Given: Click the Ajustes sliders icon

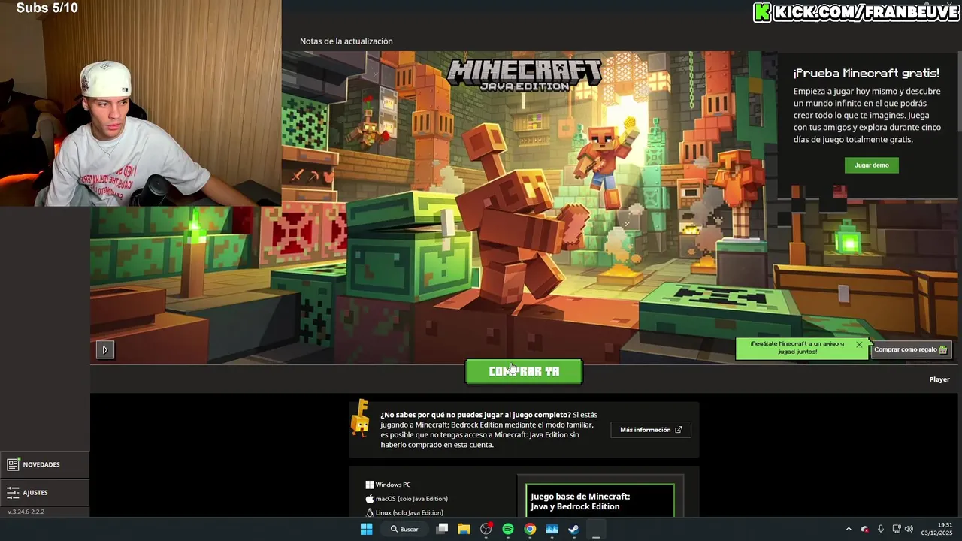Looking at the screenshot, I should pyautogui.click(x=13, y=493).
